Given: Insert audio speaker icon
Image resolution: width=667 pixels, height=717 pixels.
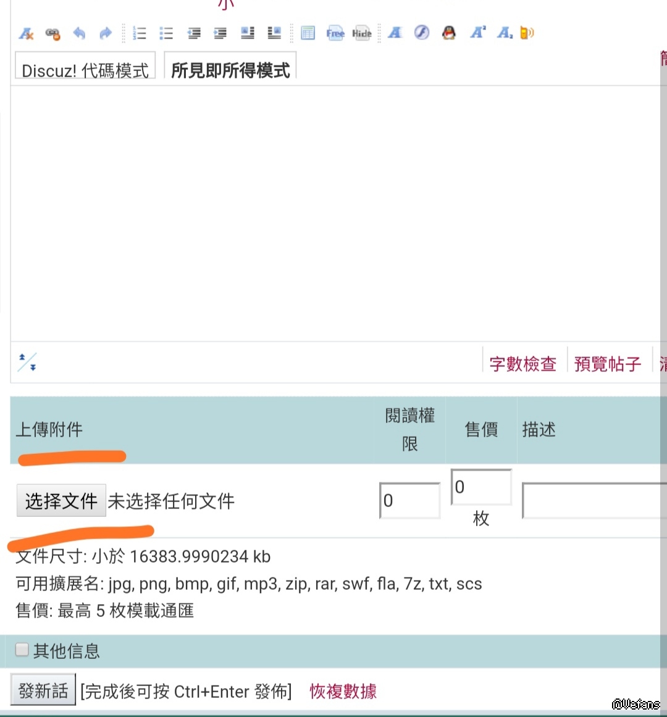Looking at the screenshot, I should coord(527,33).
